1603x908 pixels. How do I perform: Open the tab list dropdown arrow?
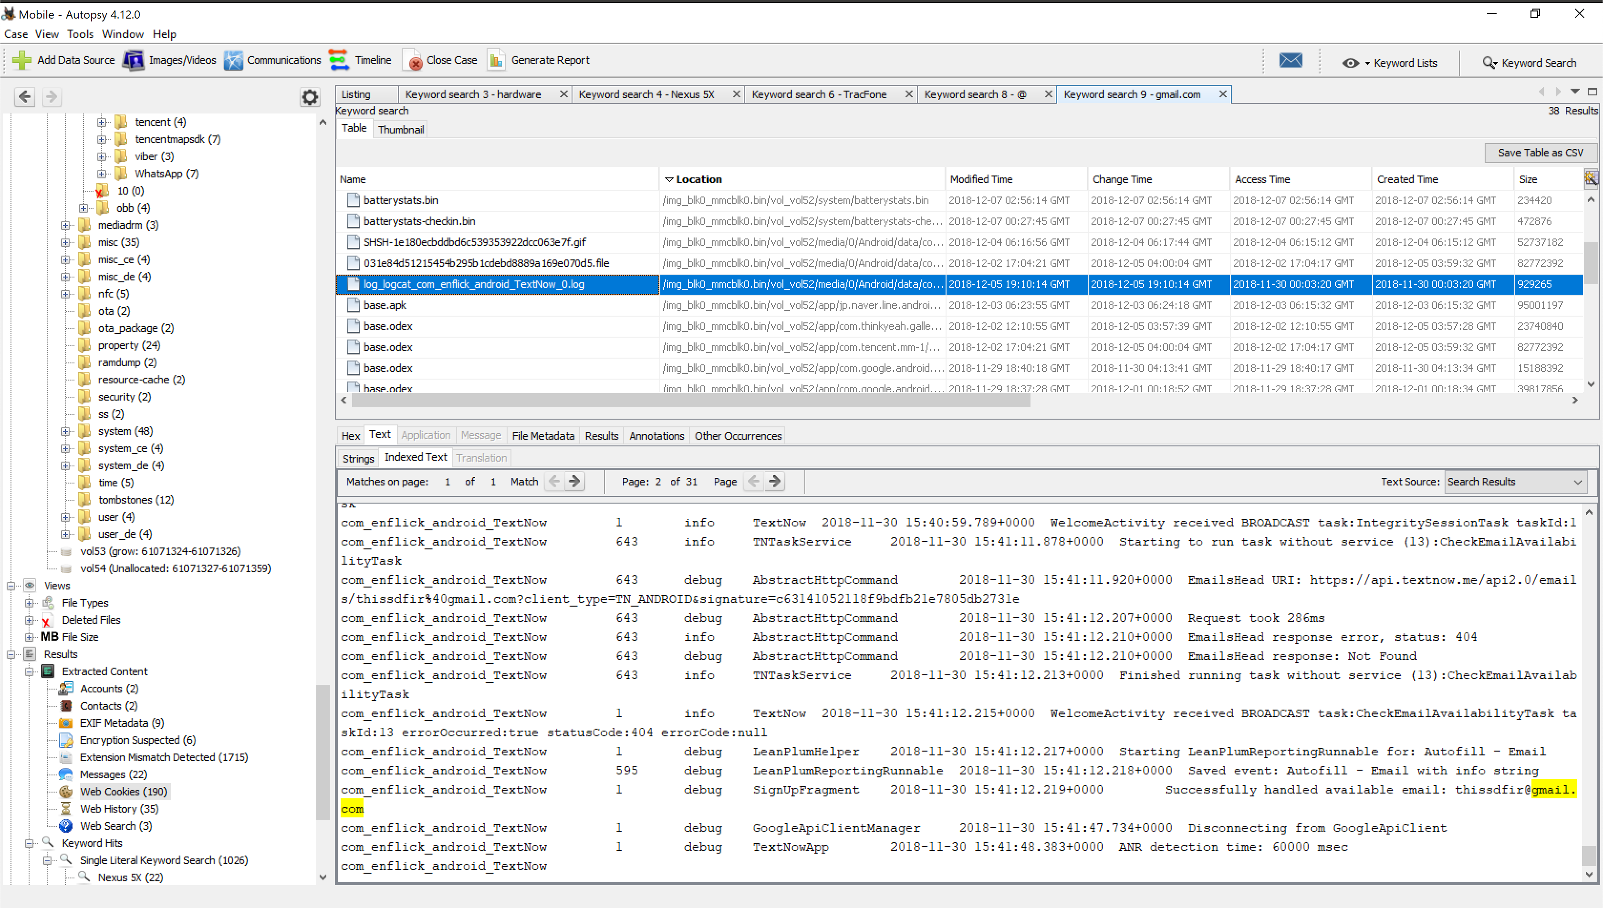coord(1575,92)
